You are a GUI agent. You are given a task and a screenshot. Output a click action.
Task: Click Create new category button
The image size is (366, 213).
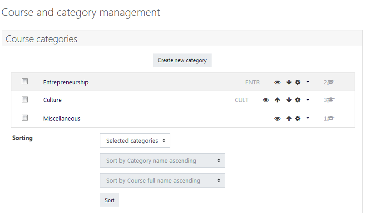(182, 60)
